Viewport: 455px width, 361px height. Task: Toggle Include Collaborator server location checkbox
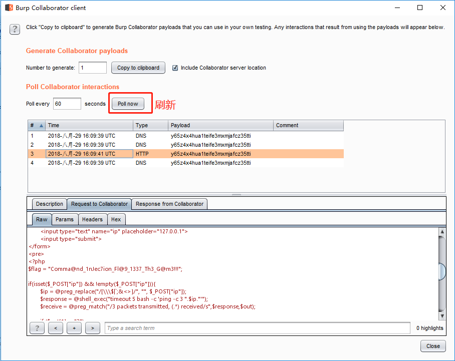(x=175, y=68)
